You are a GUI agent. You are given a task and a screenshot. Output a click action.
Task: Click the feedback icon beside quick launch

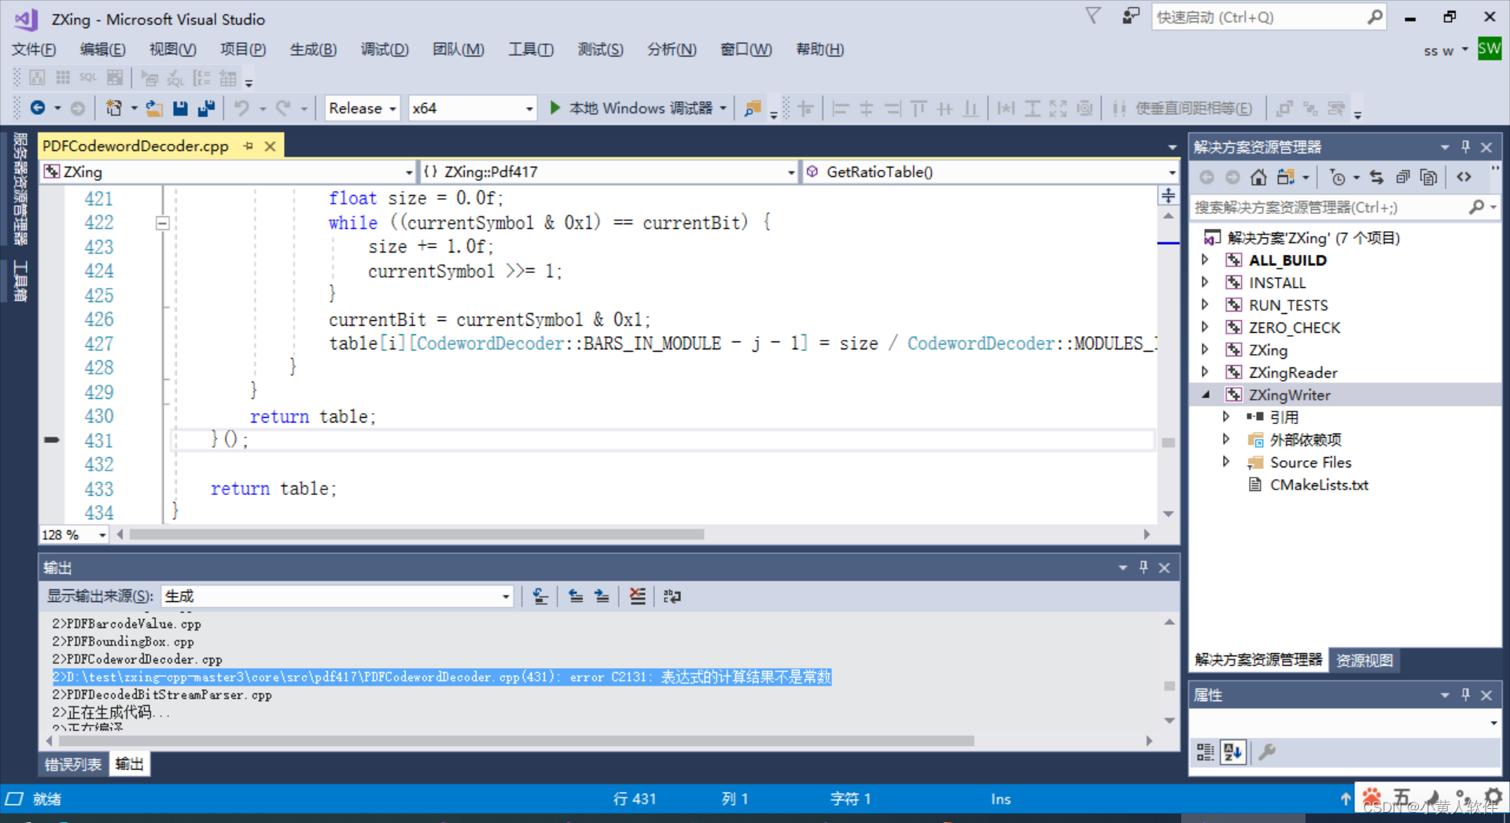(x=1131, y=16)
